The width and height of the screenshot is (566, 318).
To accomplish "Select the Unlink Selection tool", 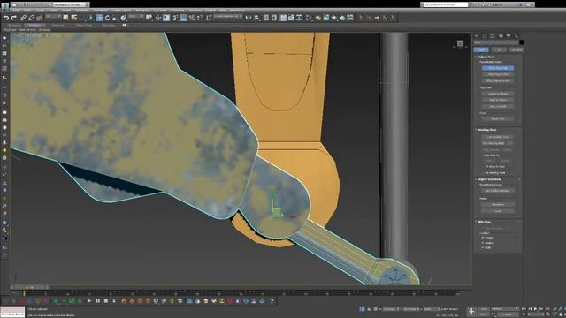I will pos(32,18).
